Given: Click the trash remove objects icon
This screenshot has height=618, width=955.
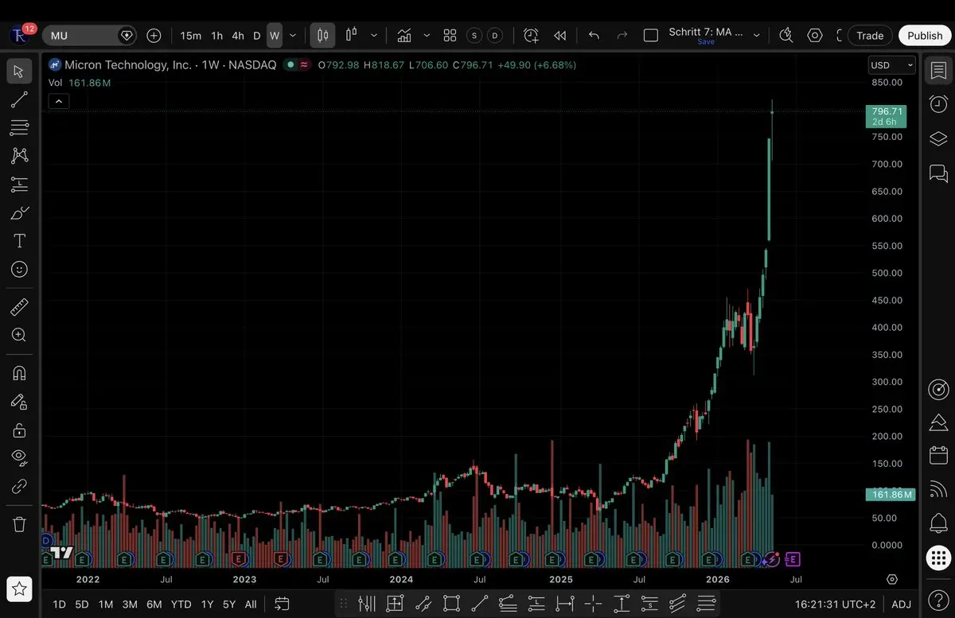Looking at the screenshot, I should [x=19, y=524].
